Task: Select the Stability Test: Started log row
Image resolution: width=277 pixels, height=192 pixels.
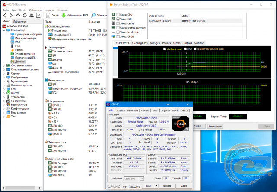Action: click(x=195, y=21)
